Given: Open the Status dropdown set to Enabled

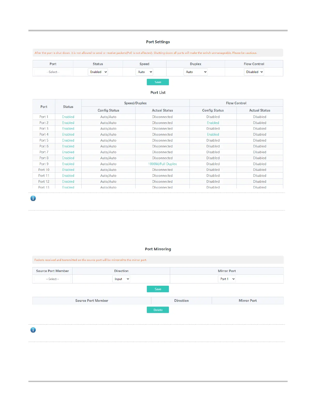Looking at the screenshot, I should coord(98,72).
